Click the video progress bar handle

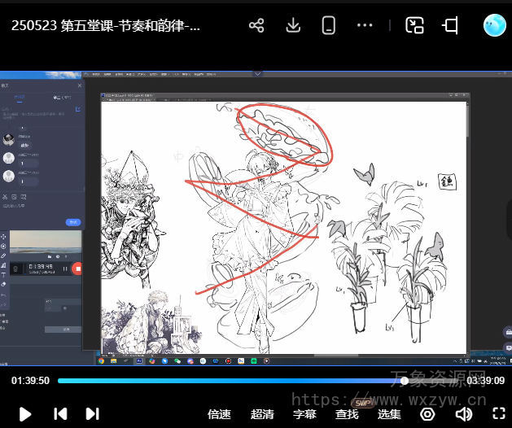click(405, 381)
